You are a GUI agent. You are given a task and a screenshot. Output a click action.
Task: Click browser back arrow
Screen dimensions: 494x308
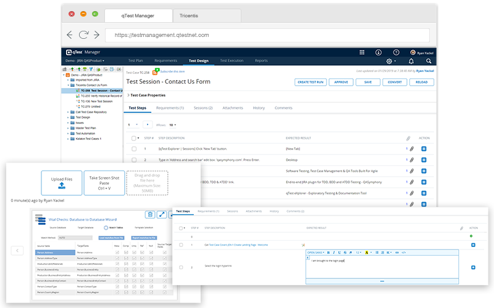click(70, 35)
